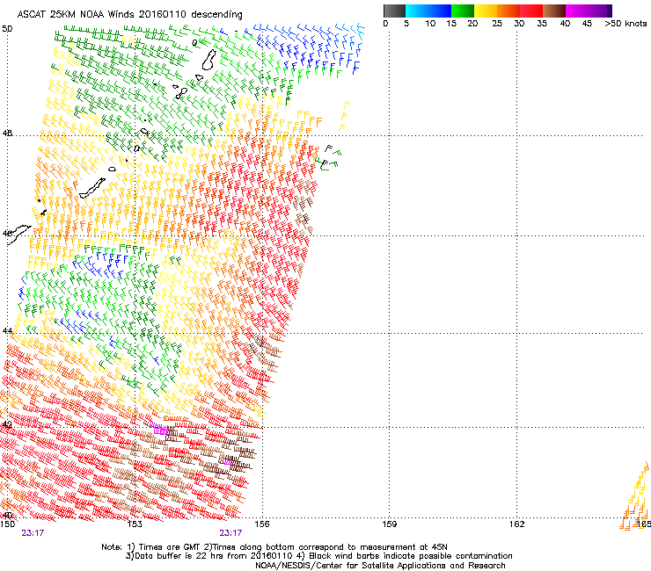
Task: Click the orange 25-30 knots legend segment
Action: click(x=508, y=11)
